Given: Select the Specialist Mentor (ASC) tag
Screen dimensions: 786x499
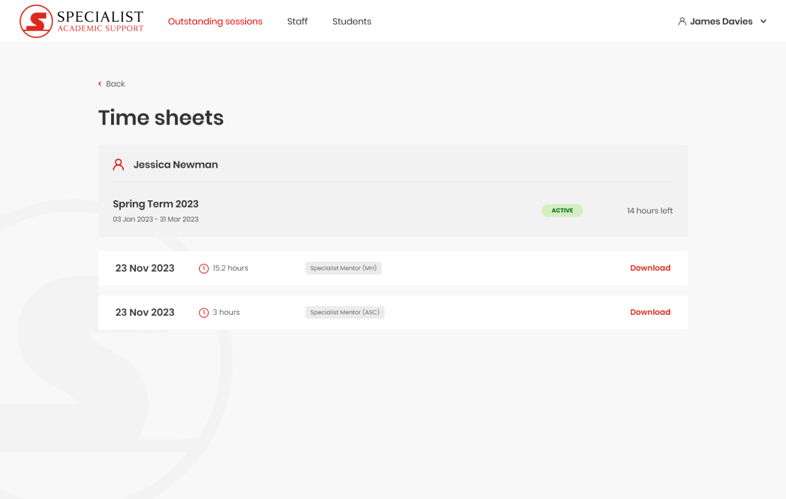Looking at the screenshot, I should click(x=344, y=312).
